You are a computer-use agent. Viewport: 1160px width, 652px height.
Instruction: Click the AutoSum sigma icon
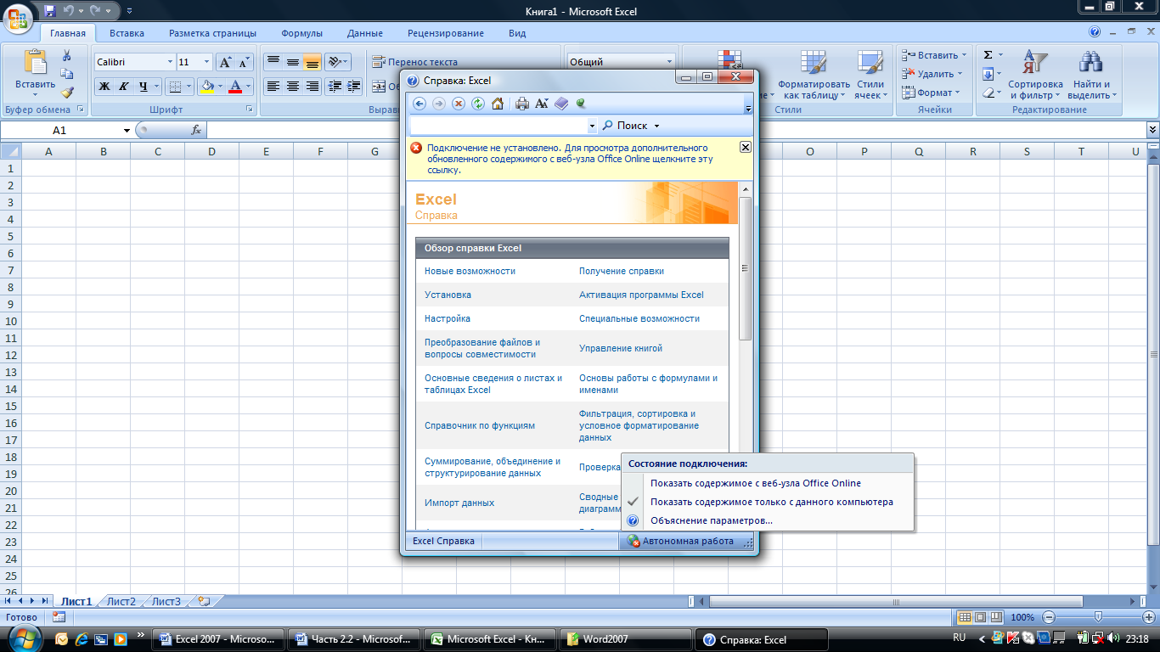988,55
